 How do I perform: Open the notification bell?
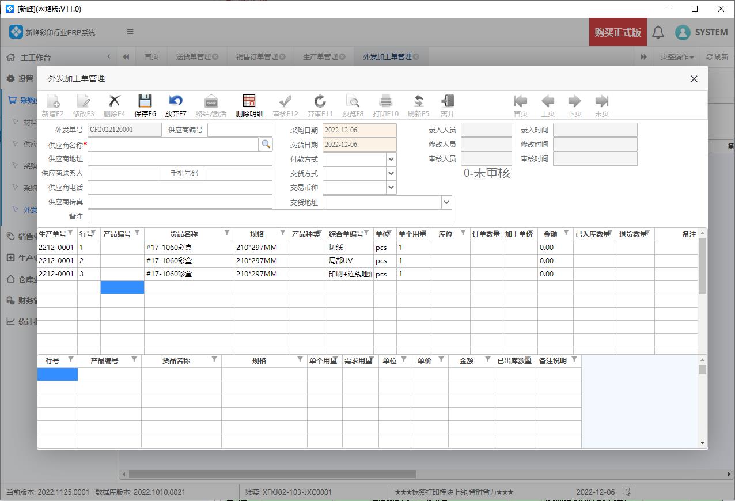[658, 32]
